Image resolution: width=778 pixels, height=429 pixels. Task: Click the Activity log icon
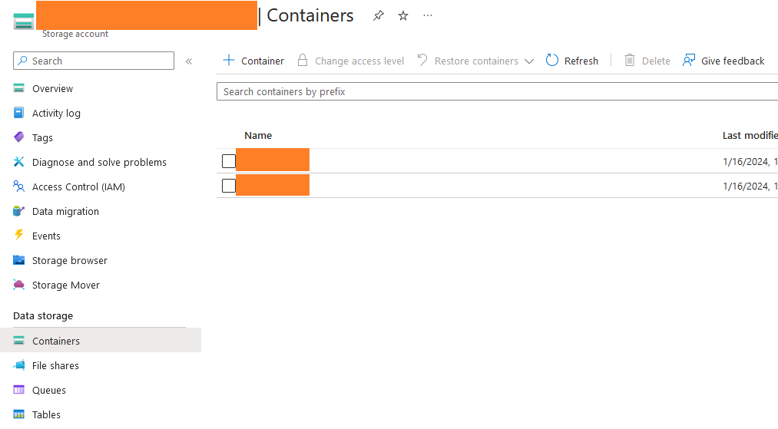click(19, 113)
